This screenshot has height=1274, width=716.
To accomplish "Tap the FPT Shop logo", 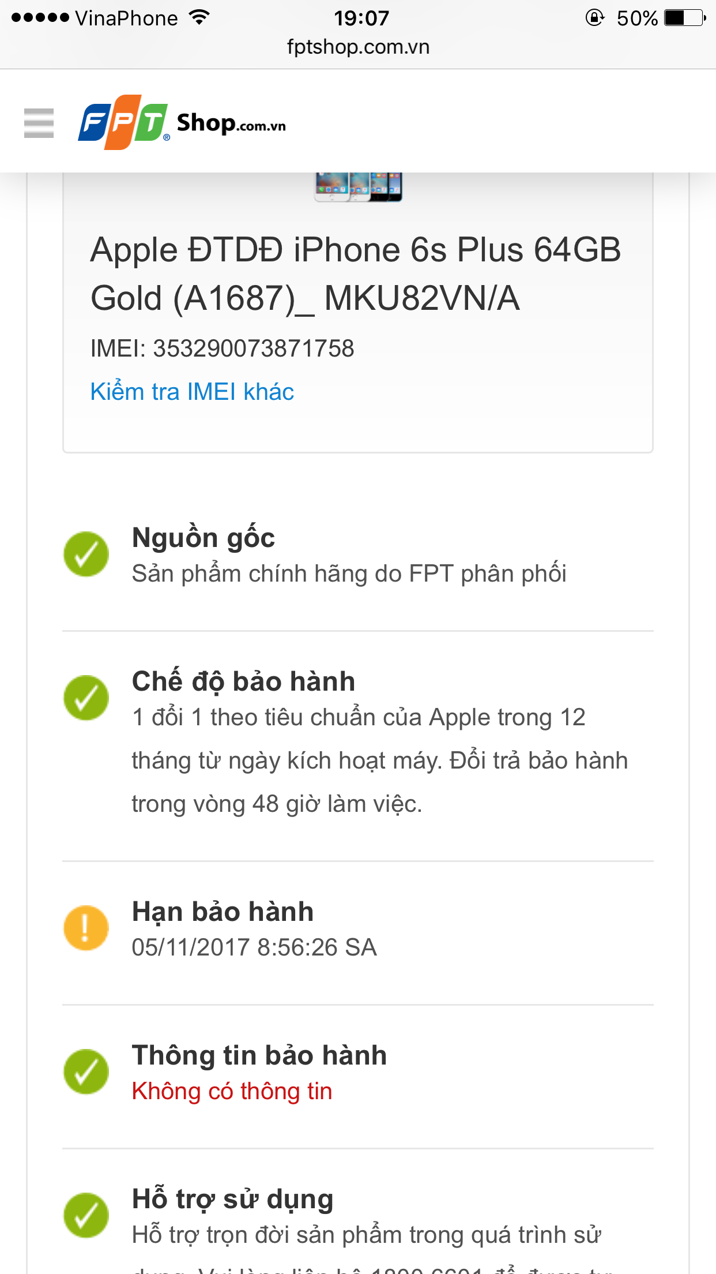I will pyautogui.click(x=182, y=122).
